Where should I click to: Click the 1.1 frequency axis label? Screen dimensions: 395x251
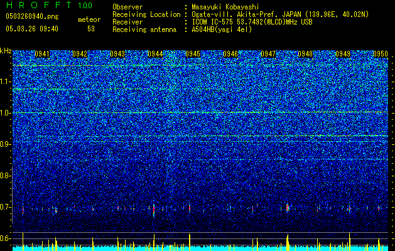6,82
